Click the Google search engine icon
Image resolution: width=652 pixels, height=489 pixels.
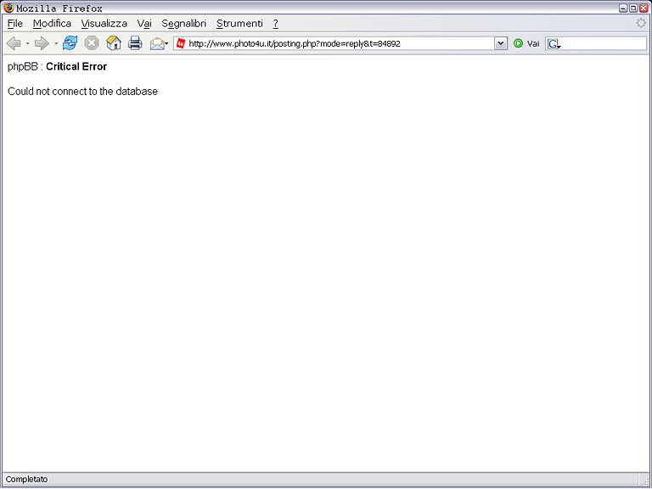point(554,43)
